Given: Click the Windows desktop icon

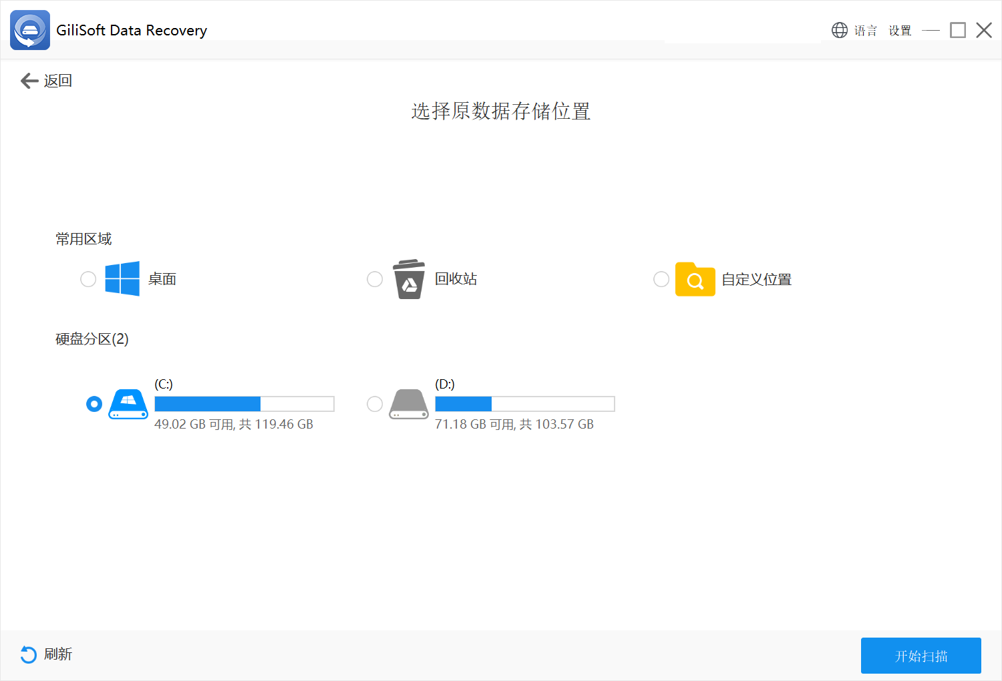Looking at the screenshot, I should pyautogui.click(x=122, y=278).
